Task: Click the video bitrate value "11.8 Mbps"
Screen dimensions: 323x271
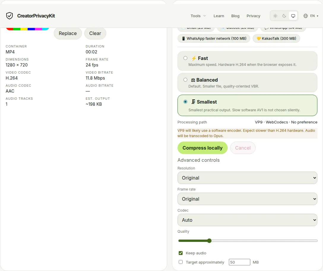Action: 95,78
